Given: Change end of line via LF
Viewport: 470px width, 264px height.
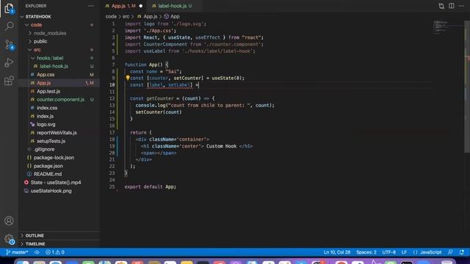Looking at the screenshot, I should [404, 252].
